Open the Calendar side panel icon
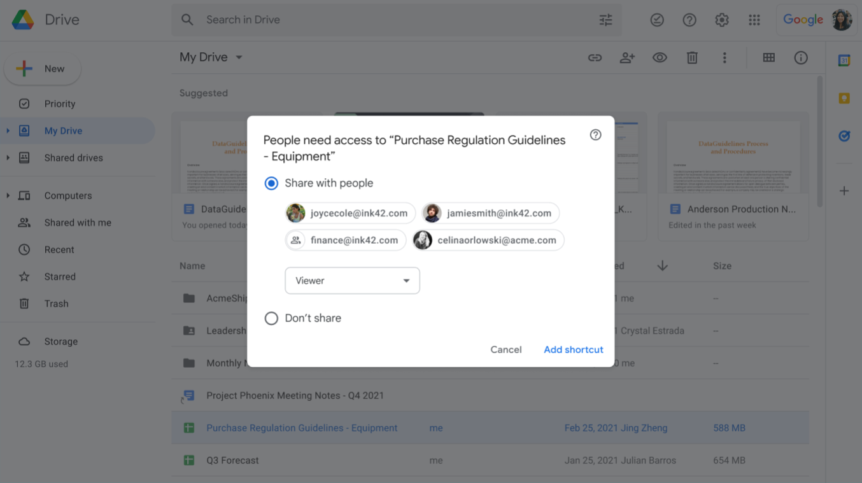The width and height of the screenshot is (862, 483). pyautogui.click(x=844, y=60)
